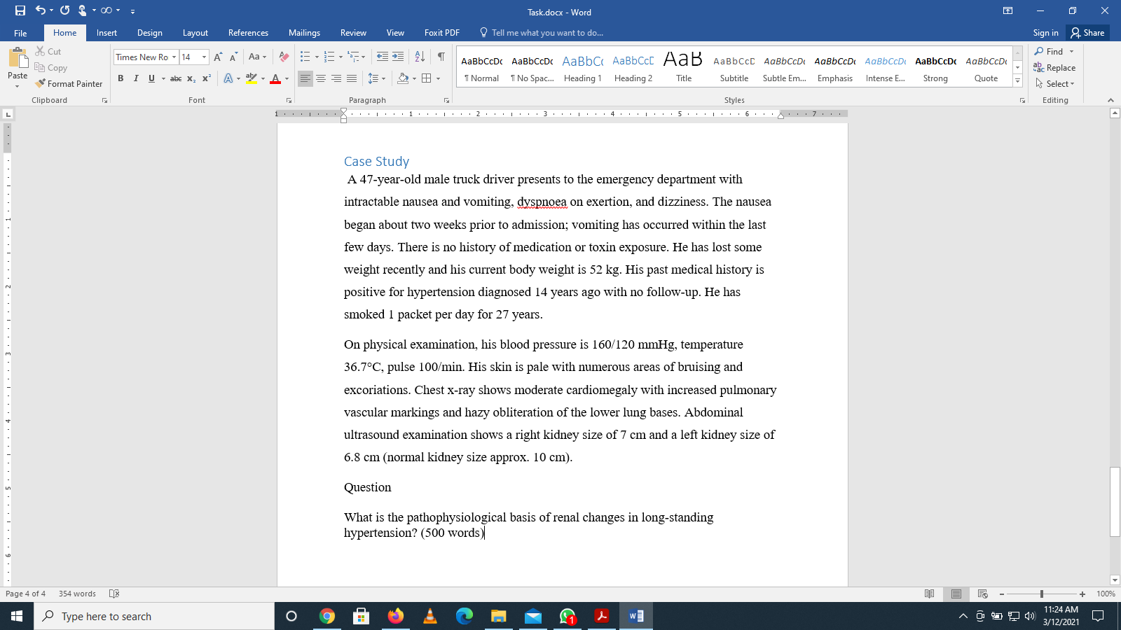Switch to the Review ribbon tab
The height and width of the screenshot is (630, 1121).
[353, 32]
